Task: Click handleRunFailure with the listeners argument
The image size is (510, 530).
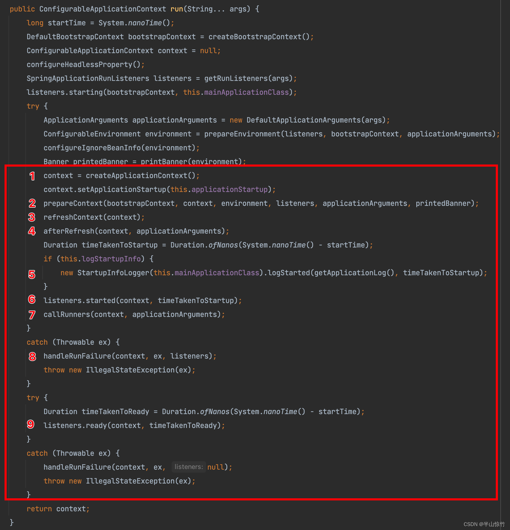Action: (77, 356)
